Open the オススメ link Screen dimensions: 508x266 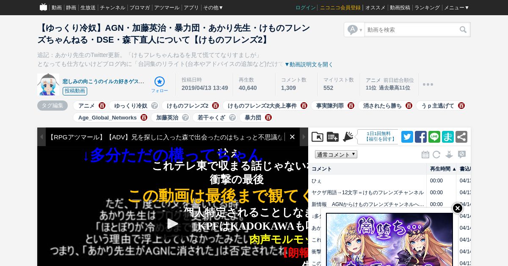click(x=375, y=8)
